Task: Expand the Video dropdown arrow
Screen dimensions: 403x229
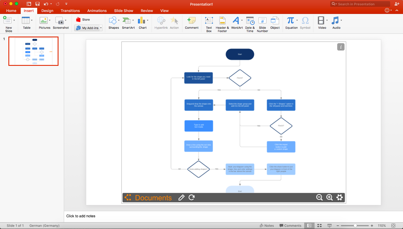Action: (327, 20)
